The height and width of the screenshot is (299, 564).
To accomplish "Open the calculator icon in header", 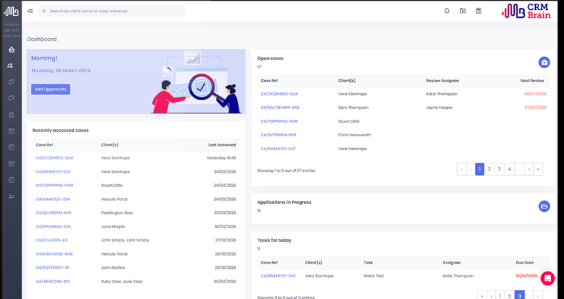I will (478, 10).
